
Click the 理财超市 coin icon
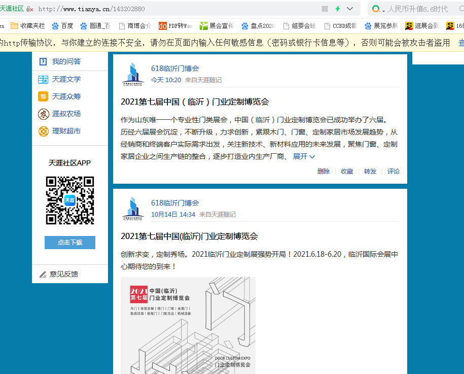pyautogui.click(x=43, y=131)
